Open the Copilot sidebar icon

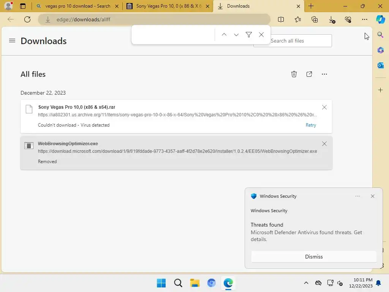tap(381, 19)
